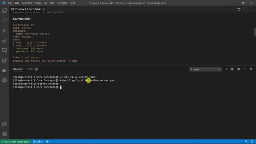Open the errors and warnings status item
The height and width of the screenshot is (144, 256).
pos(38,142)
